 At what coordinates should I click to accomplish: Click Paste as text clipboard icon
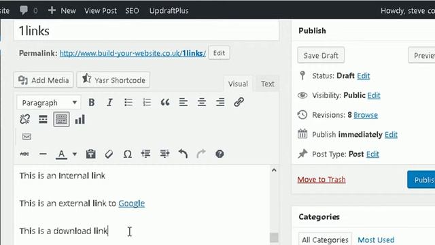pos(90,154)
